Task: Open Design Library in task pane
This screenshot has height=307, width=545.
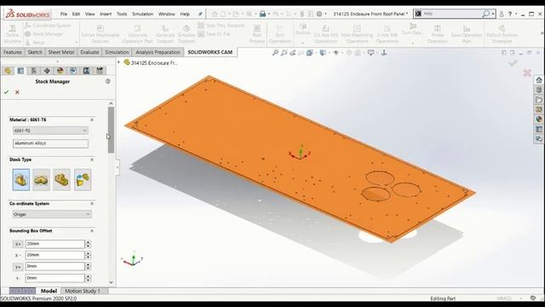Action: coord(539,90)
